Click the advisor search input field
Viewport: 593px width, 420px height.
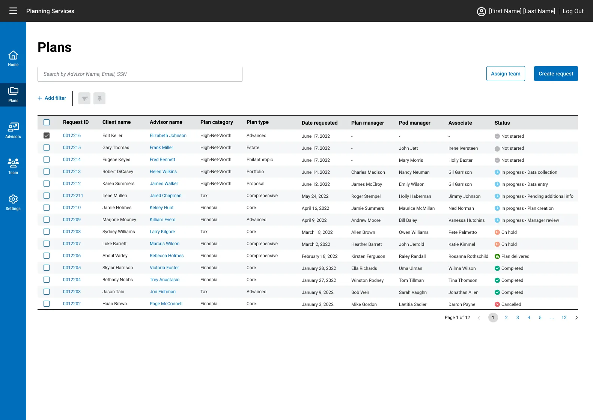[140, 74]
